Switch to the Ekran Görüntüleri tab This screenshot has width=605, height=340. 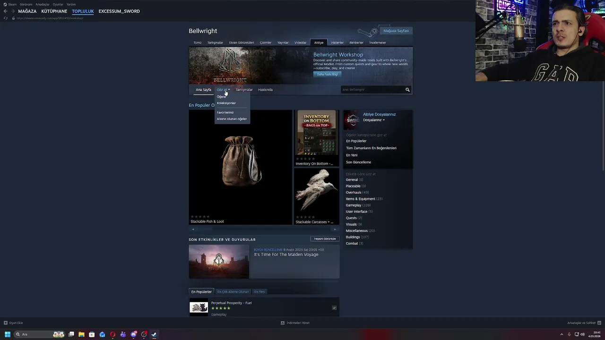pos(242,42)
